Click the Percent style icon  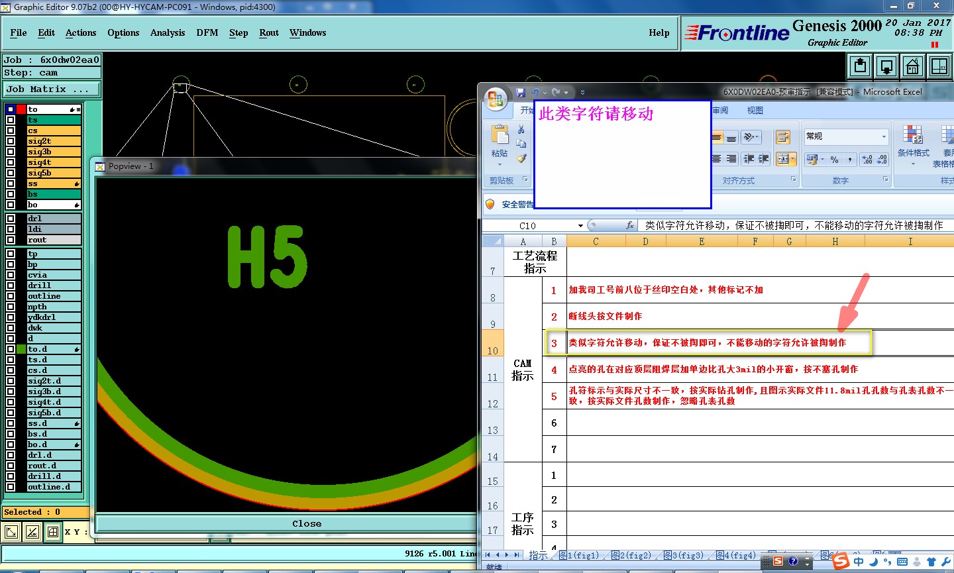(834, 160)
